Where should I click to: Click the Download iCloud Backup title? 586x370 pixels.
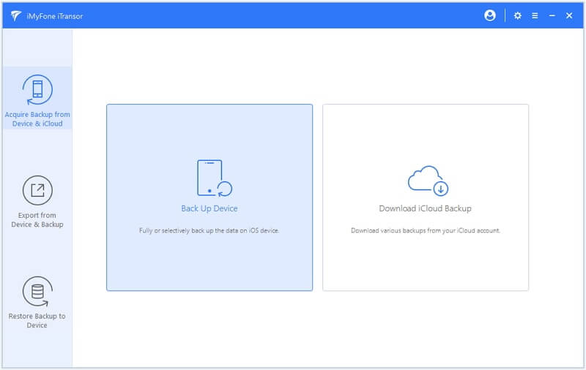coord(426,208)
